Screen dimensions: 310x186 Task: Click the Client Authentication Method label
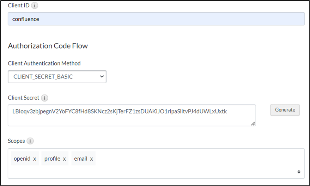coord(44,64)
